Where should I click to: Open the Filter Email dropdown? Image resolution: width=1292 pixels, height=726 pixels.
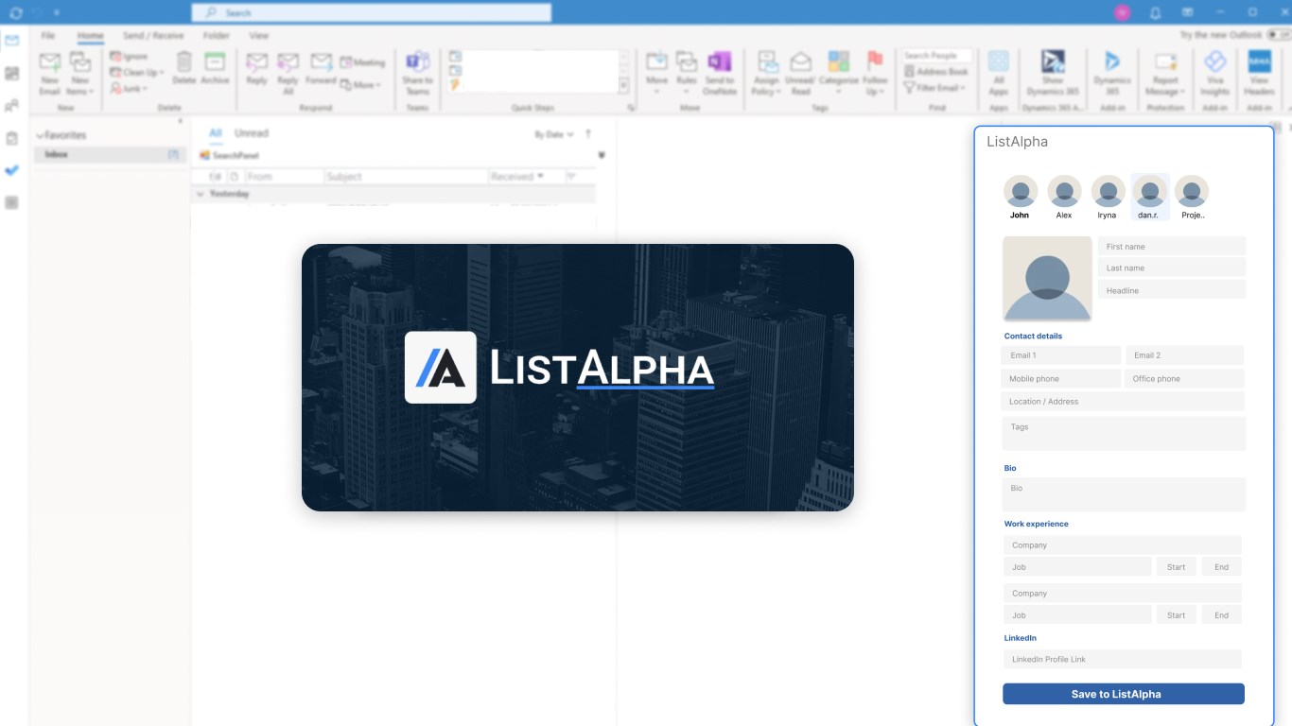click(934, 87)
